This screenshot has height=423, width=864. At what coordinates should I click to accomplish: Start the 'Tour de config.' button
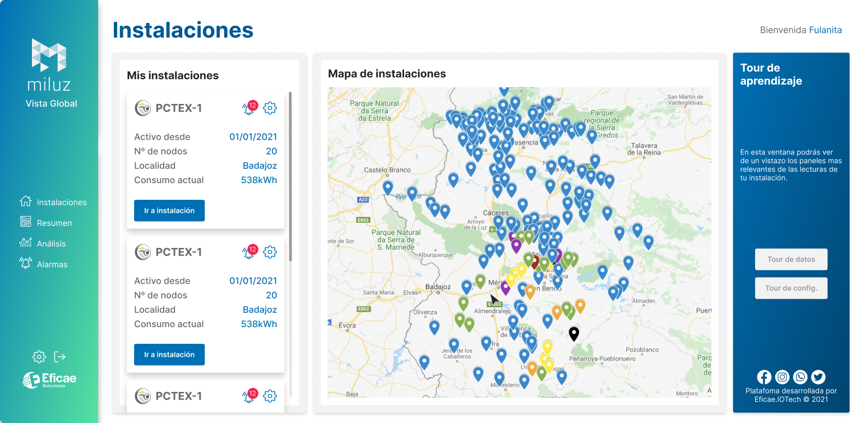pyautogui.click(x=791, y=288)
